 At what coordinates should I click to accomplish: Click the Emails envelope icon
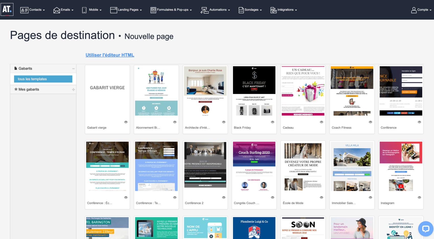coord(56,10)
